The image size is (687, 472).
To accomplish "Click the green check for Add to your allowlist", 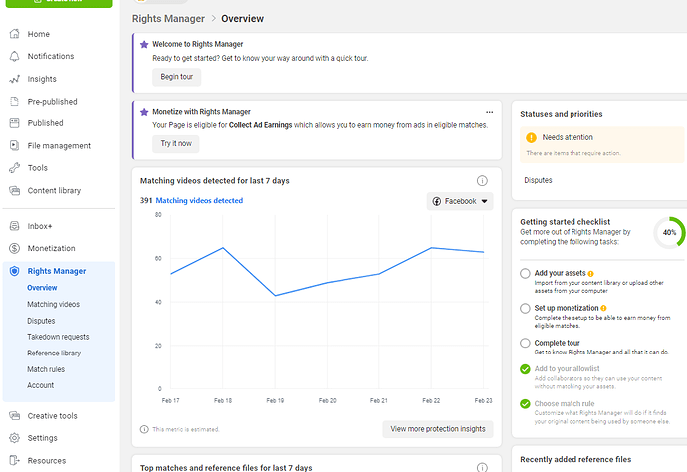I will pyautogui.click(x=525, y=369).
